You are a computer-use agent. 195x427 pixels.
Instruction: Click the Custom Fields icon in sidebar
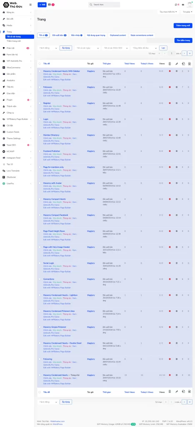4,132
